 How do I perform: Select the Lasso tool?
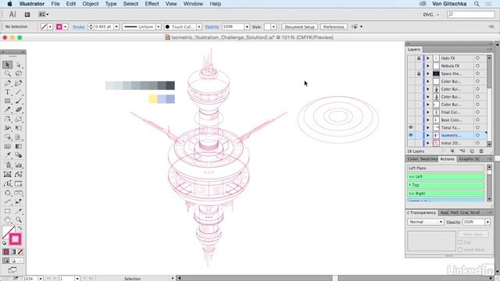coord(19,74)
